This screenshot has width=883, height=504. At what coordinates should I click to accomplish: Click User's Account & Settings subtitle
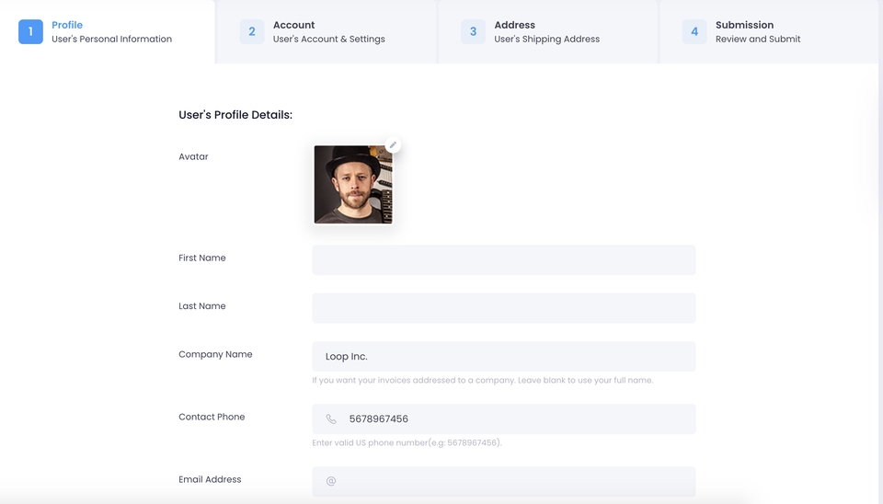pos(329,39)
